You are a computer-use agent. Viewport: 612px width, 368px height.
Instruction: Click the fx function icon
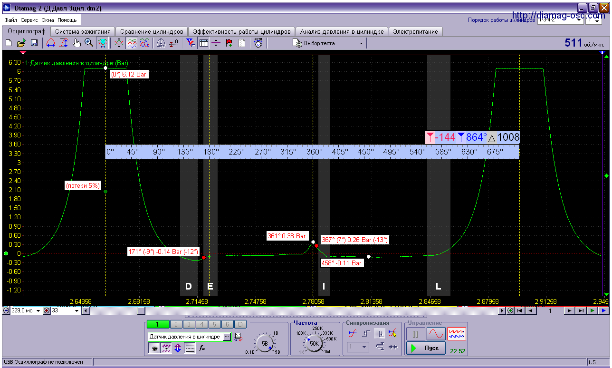[x=202, y=348]
